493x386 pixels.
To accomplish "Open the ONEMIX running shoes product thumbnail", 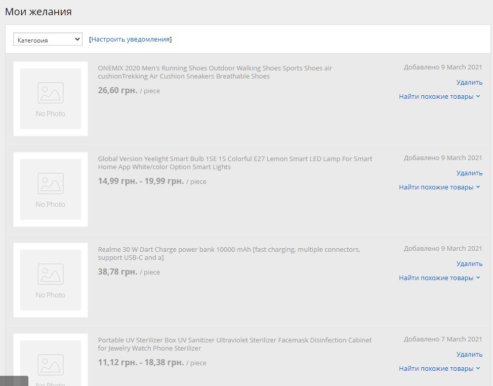I will pos(51,99).
